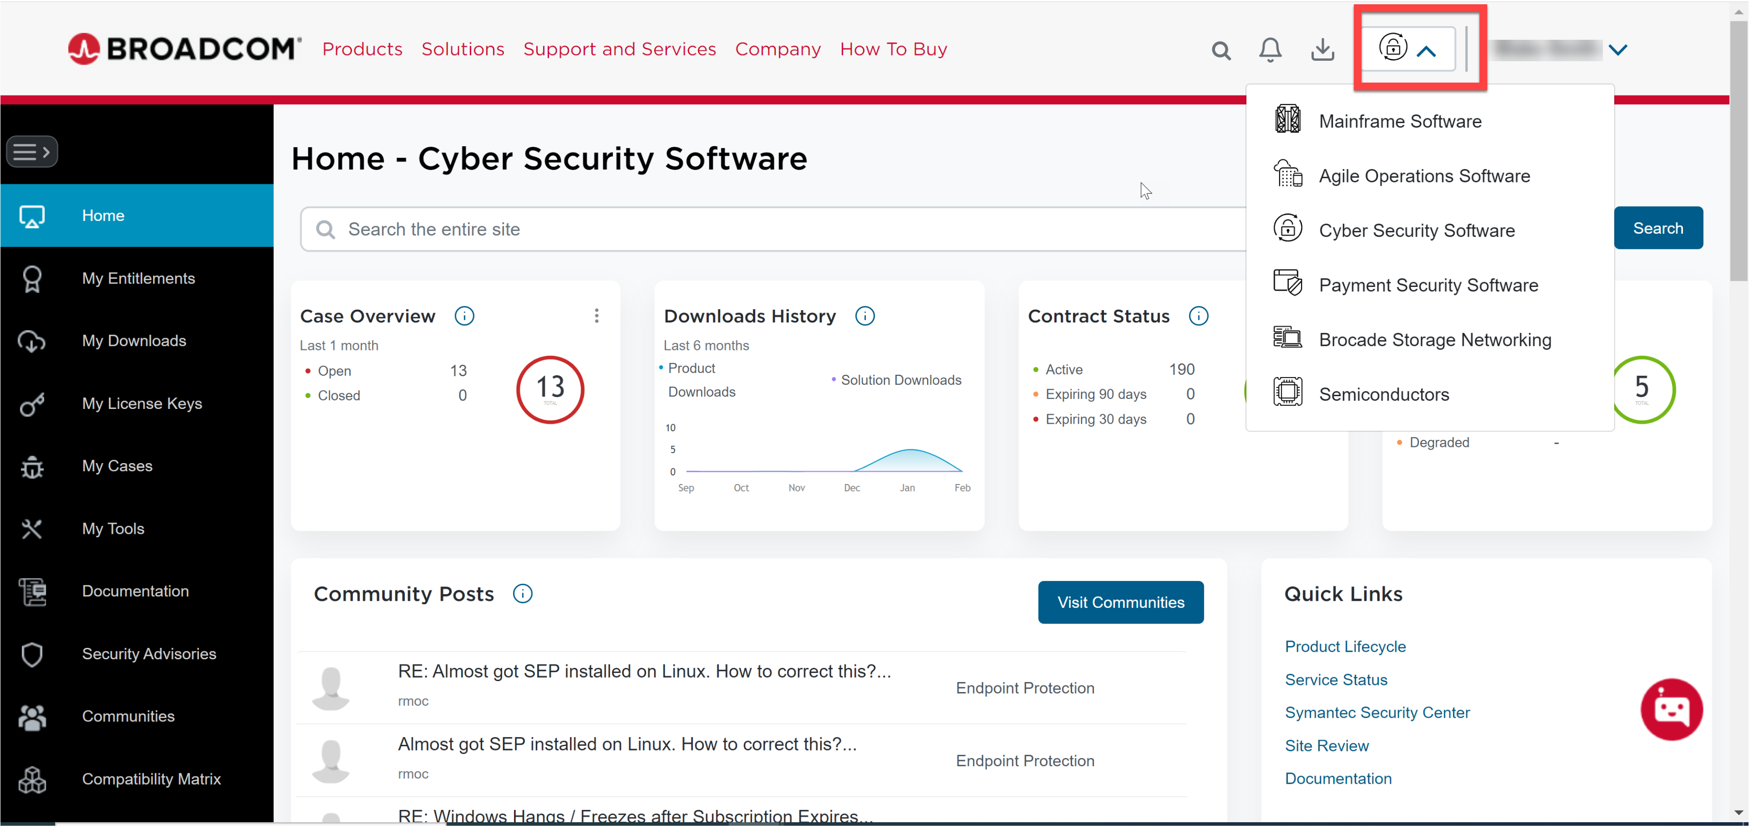Click the Mainframe Software icon
Screen dimensions: 1749x826
click(x=1287, y=119)
